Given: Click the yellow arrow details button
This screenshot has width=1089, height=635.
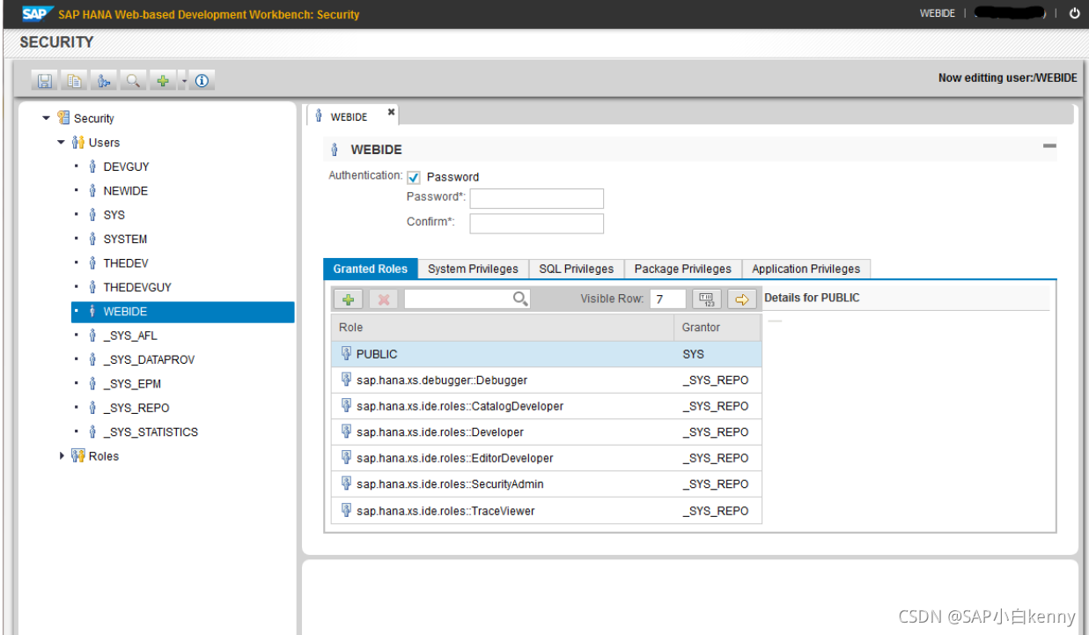Looking at the screenshot, I should tap(742, 299).
